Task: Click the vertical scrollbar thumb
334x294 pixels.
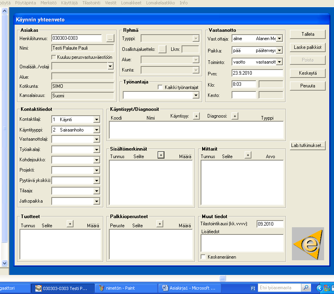Action: 4,128
